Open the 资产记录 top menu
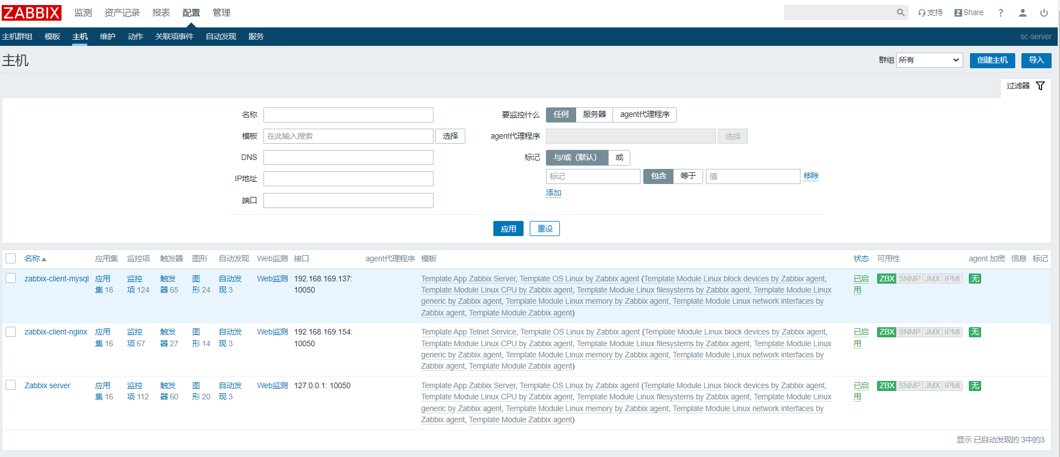 pos(122,12)
